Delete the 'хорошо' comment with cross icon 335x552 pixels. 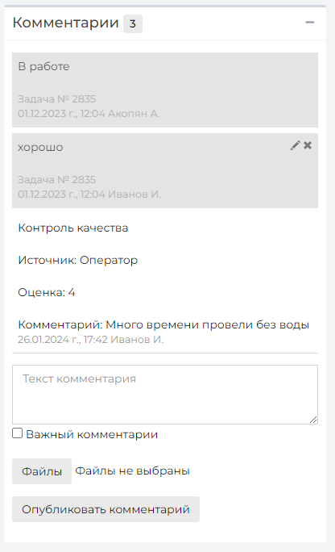[308, 145]
